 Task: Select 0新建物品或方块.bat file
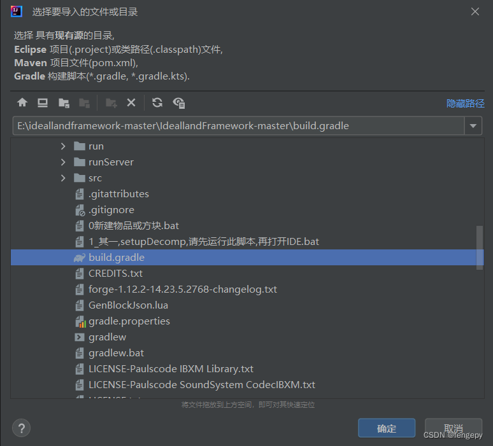pos(247,226)
